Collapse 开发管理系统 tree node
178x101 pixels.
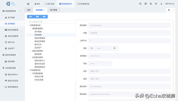pyautogui.click(x=29, y=70)
